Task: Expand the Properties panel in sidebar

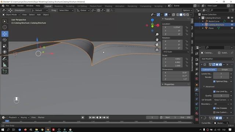Action: [169, 84]
